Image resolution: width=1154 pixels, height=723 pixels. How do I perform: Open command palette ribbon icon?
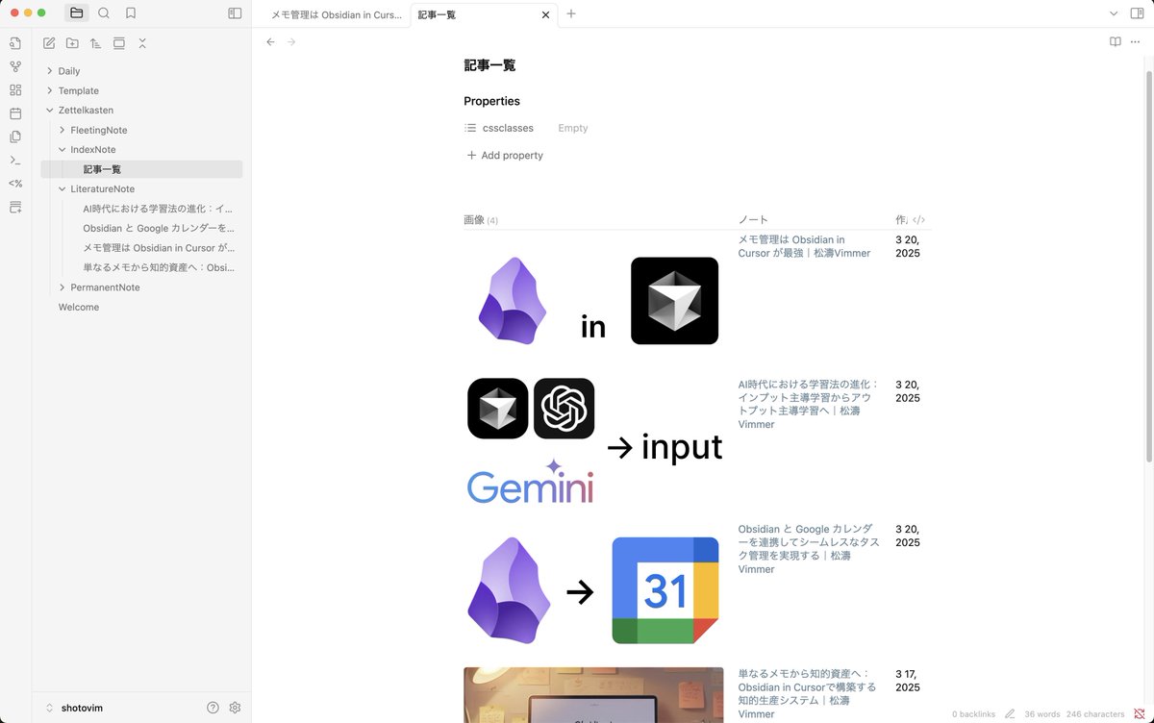click(x=15, y=160)
